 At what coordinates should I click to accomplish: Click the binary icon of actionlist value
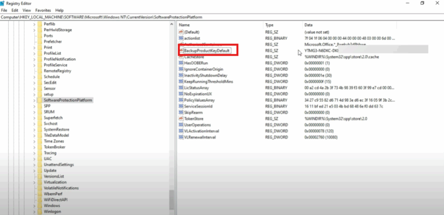pos(181,38)
